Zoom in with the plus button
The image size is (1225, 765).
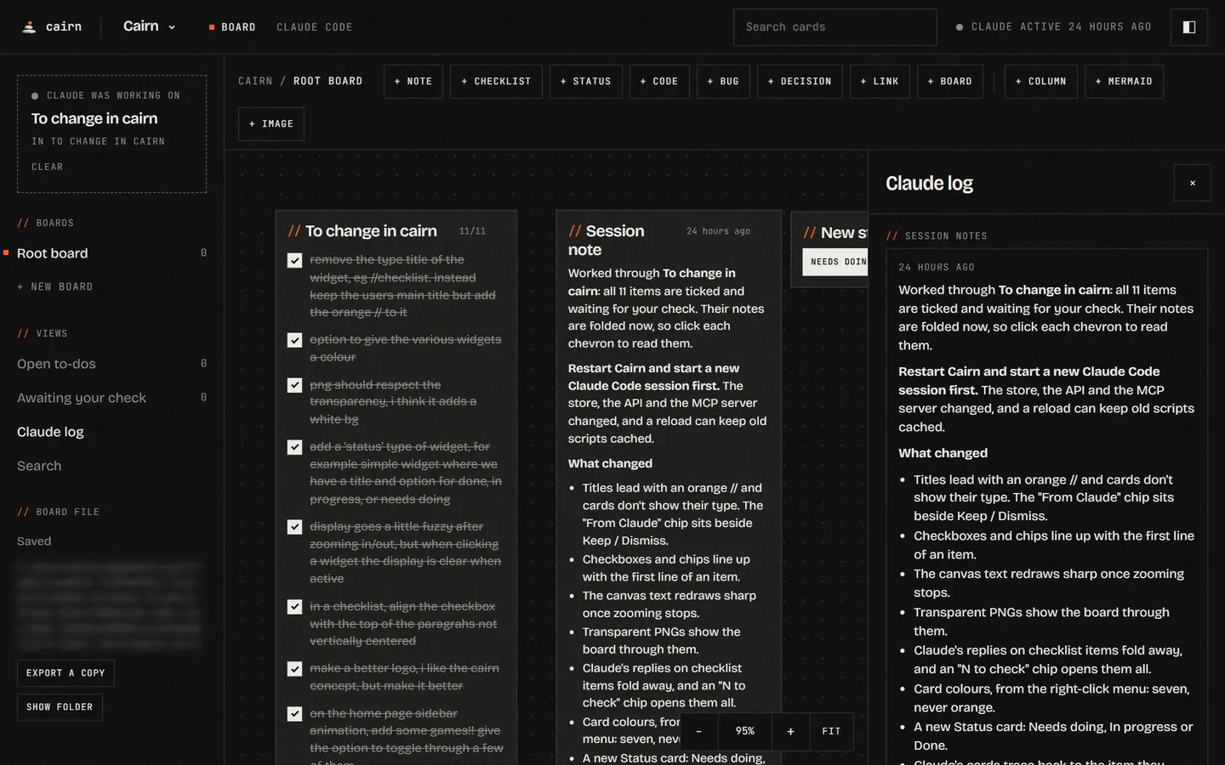coord(790,731)
